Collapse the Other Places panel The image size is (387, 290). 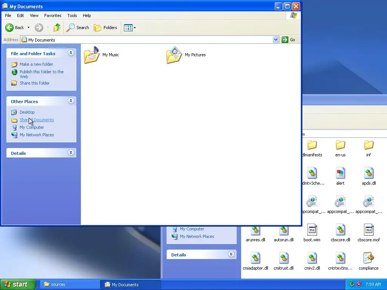point(71,100)
